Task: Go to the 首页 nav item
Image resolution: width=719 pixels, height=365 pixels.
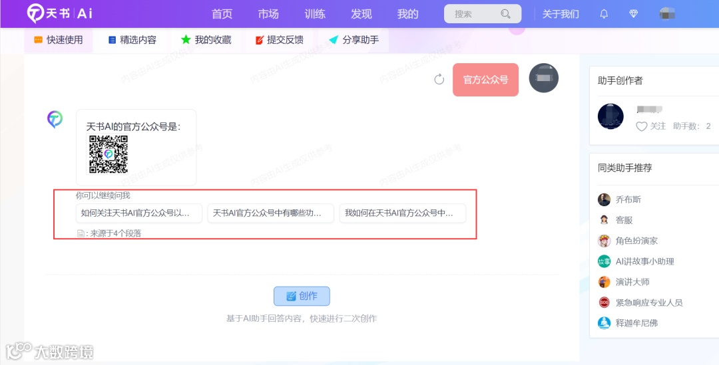Action: click(222, 14)
